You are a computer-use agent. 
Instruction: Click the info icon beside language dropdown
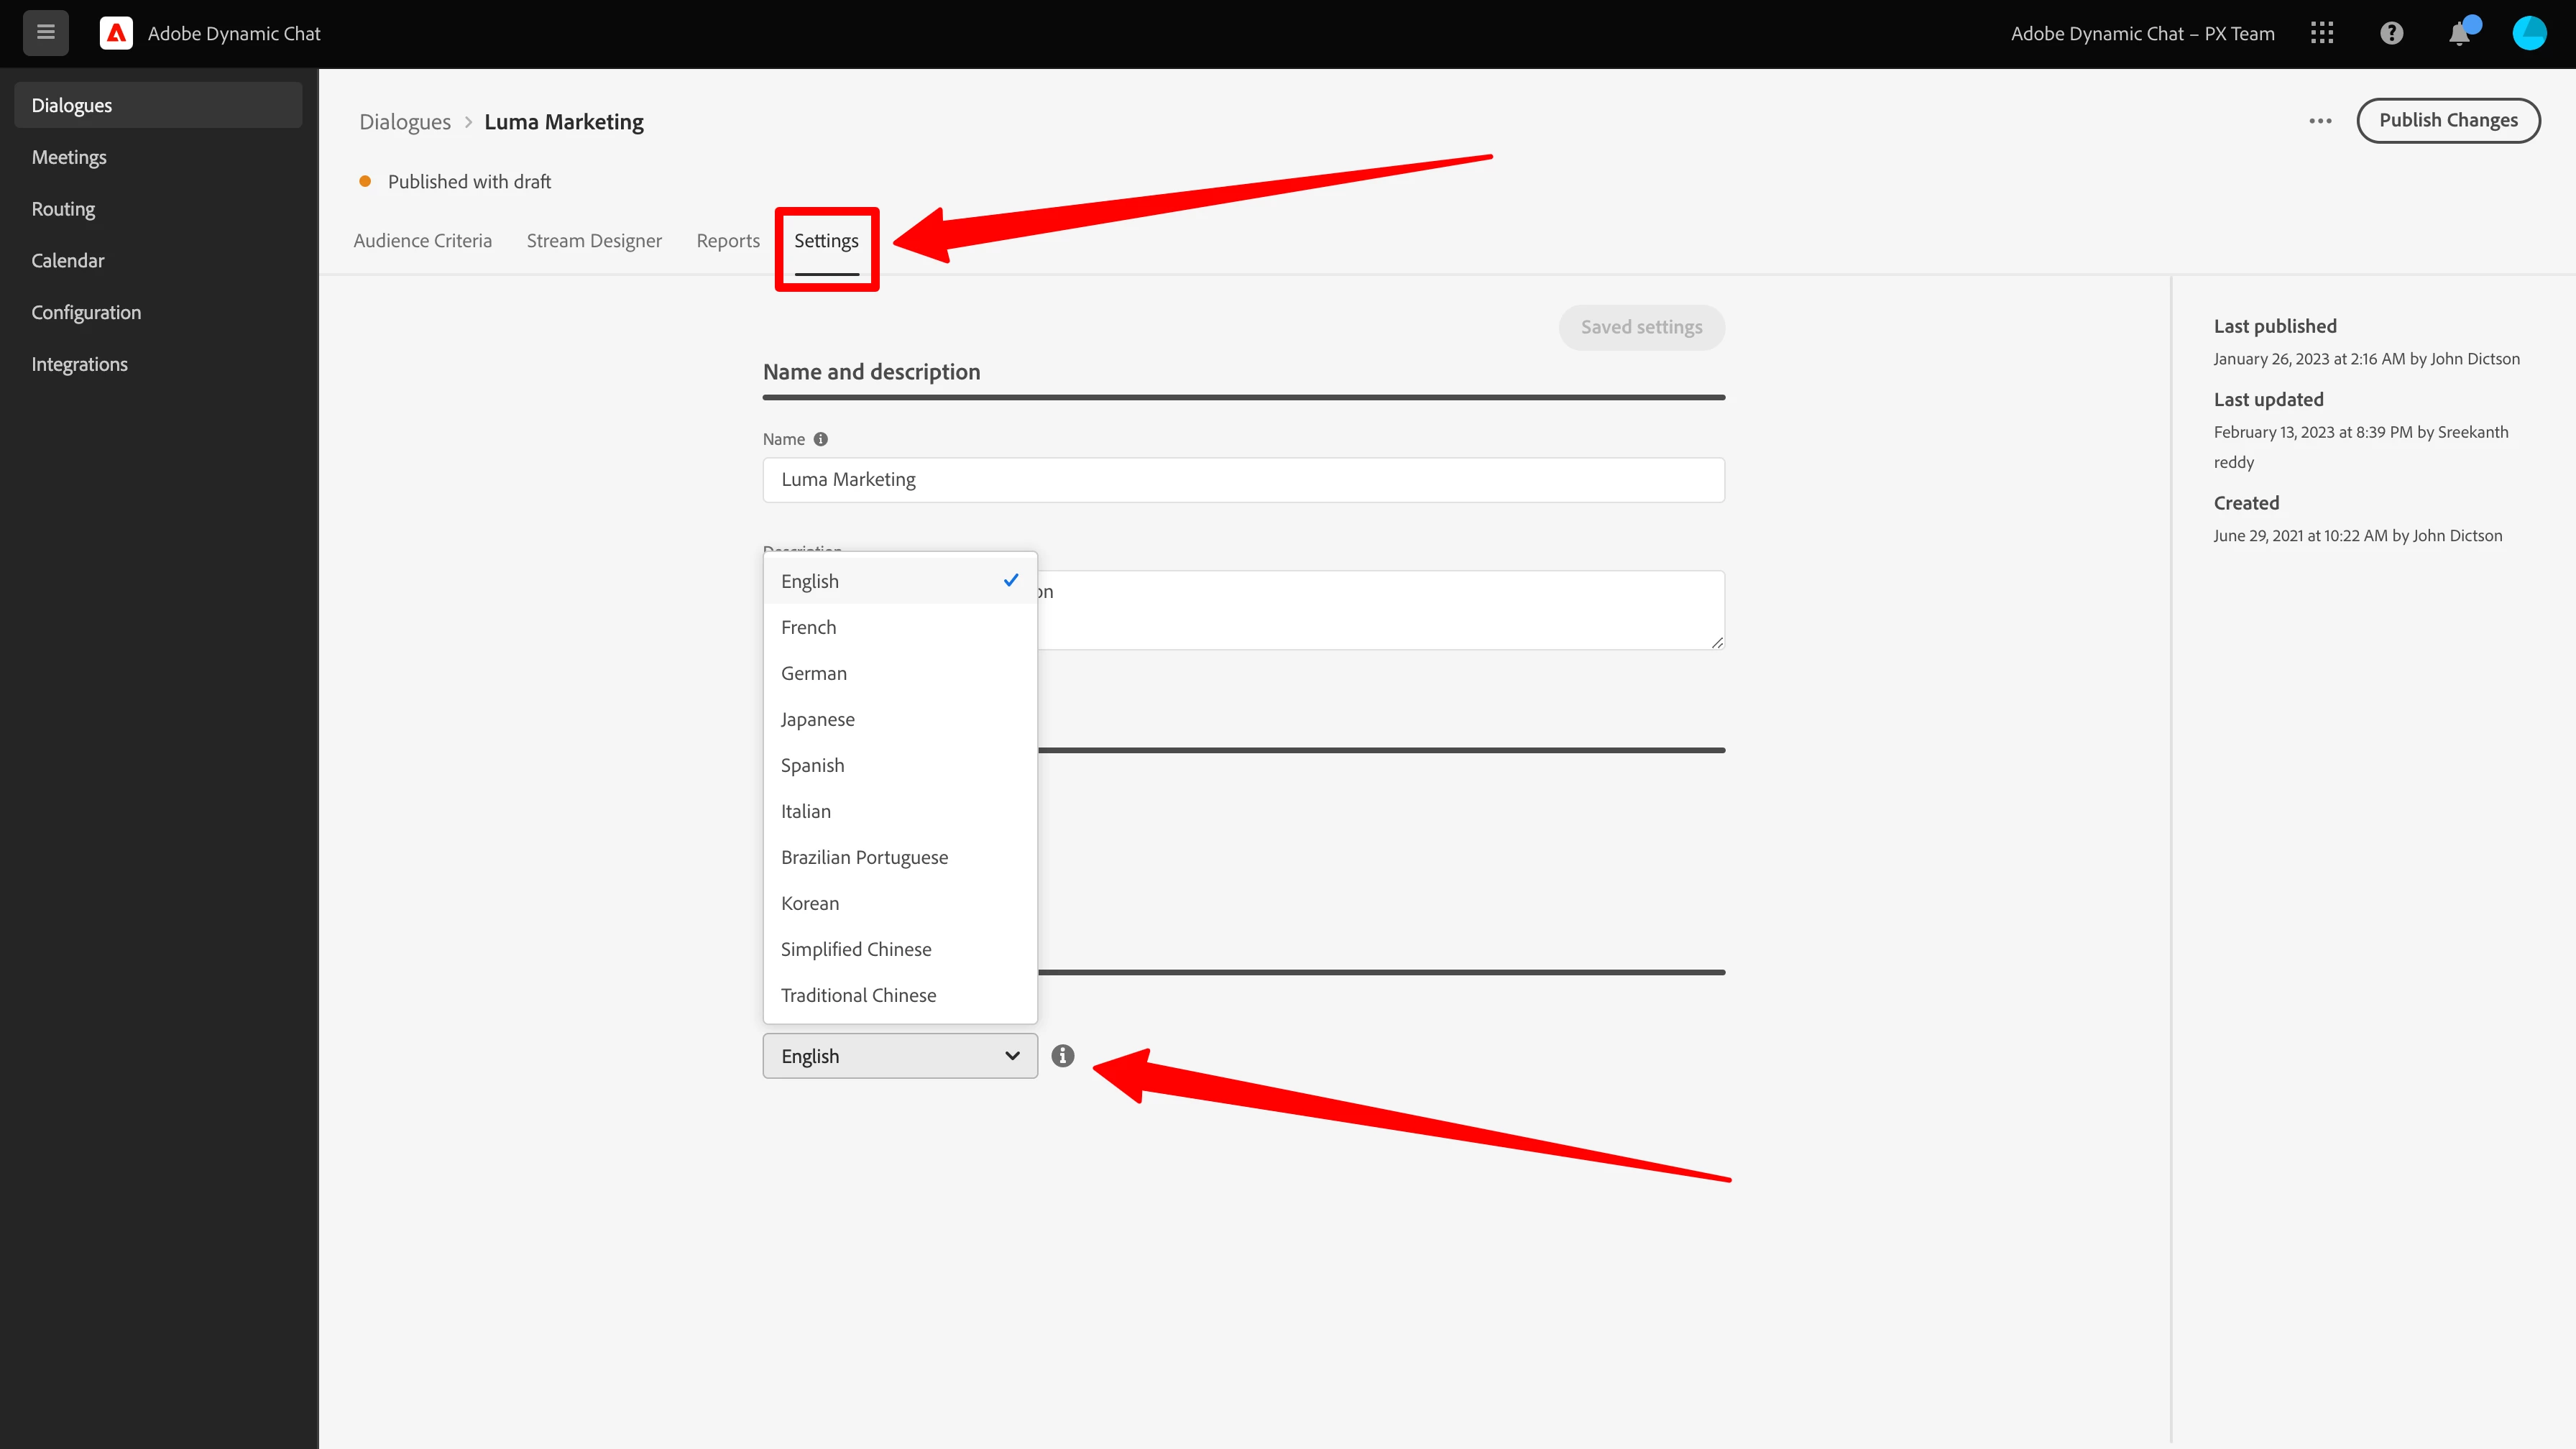click(x=1063, y=1056)
